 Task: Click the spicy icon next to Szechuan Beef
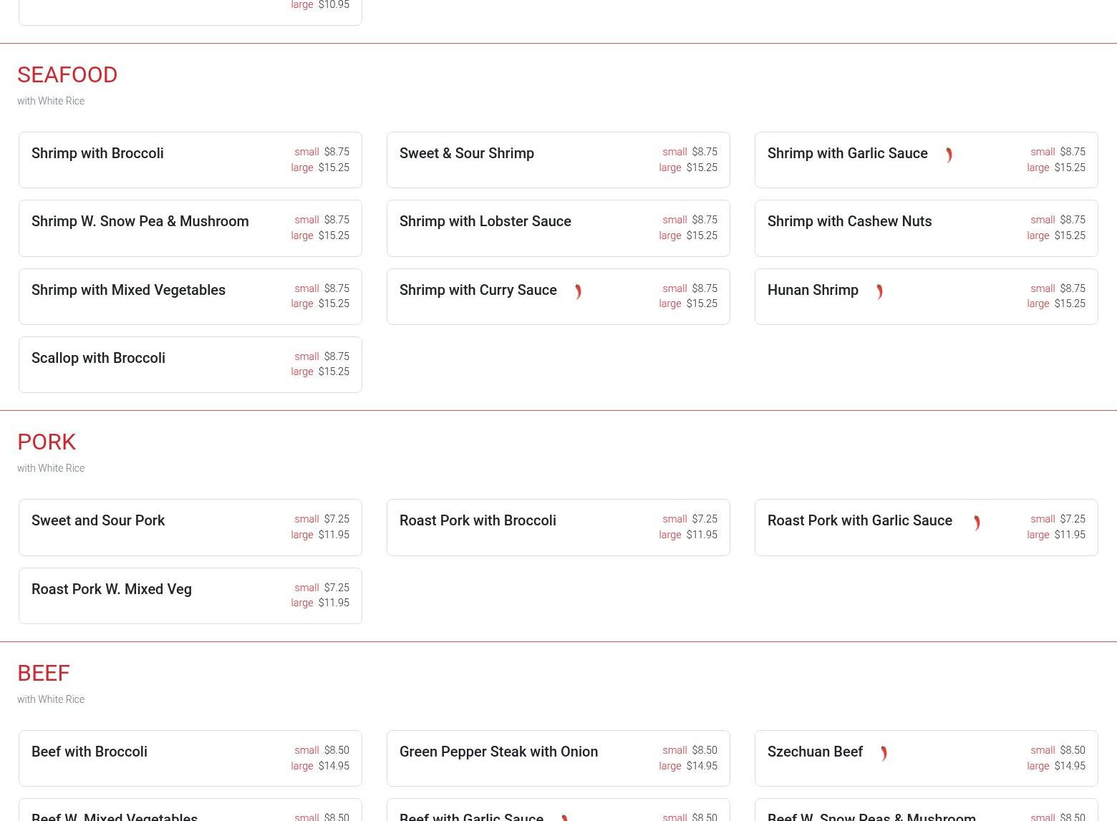click(884, 754)
